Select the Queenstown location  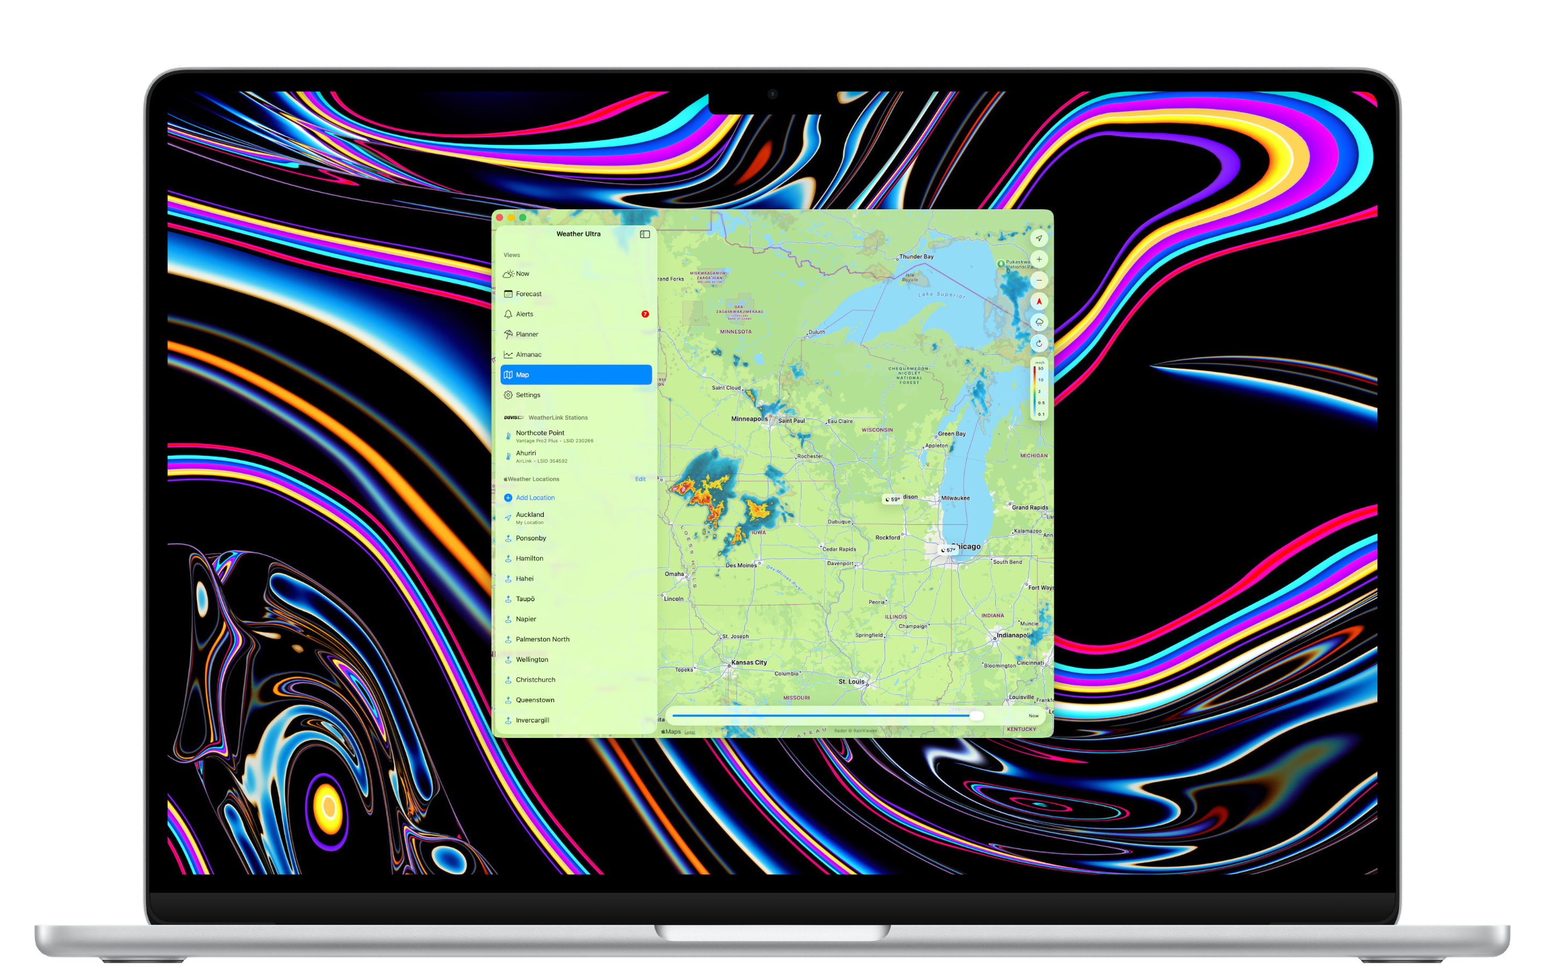click(575, 700)
